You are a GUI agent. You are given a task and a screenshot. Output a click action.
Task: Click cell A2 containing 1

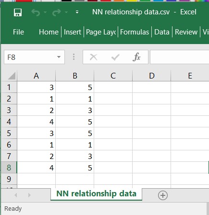(37, 99)
